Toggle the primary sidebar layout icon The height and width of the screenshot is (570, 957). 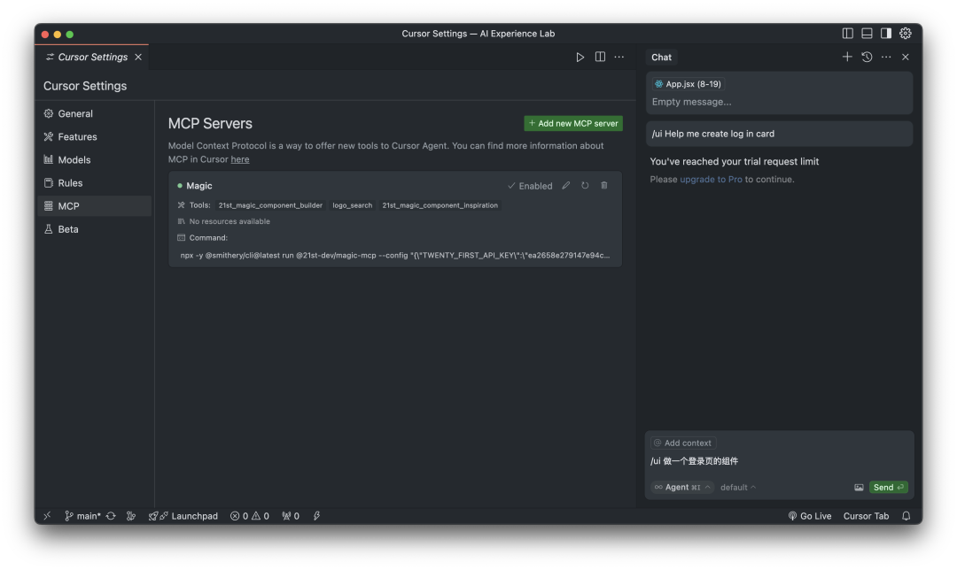[848, 34]
